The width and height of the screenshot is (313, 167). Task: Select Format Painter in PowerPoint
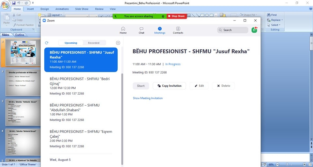coord(23,25)
